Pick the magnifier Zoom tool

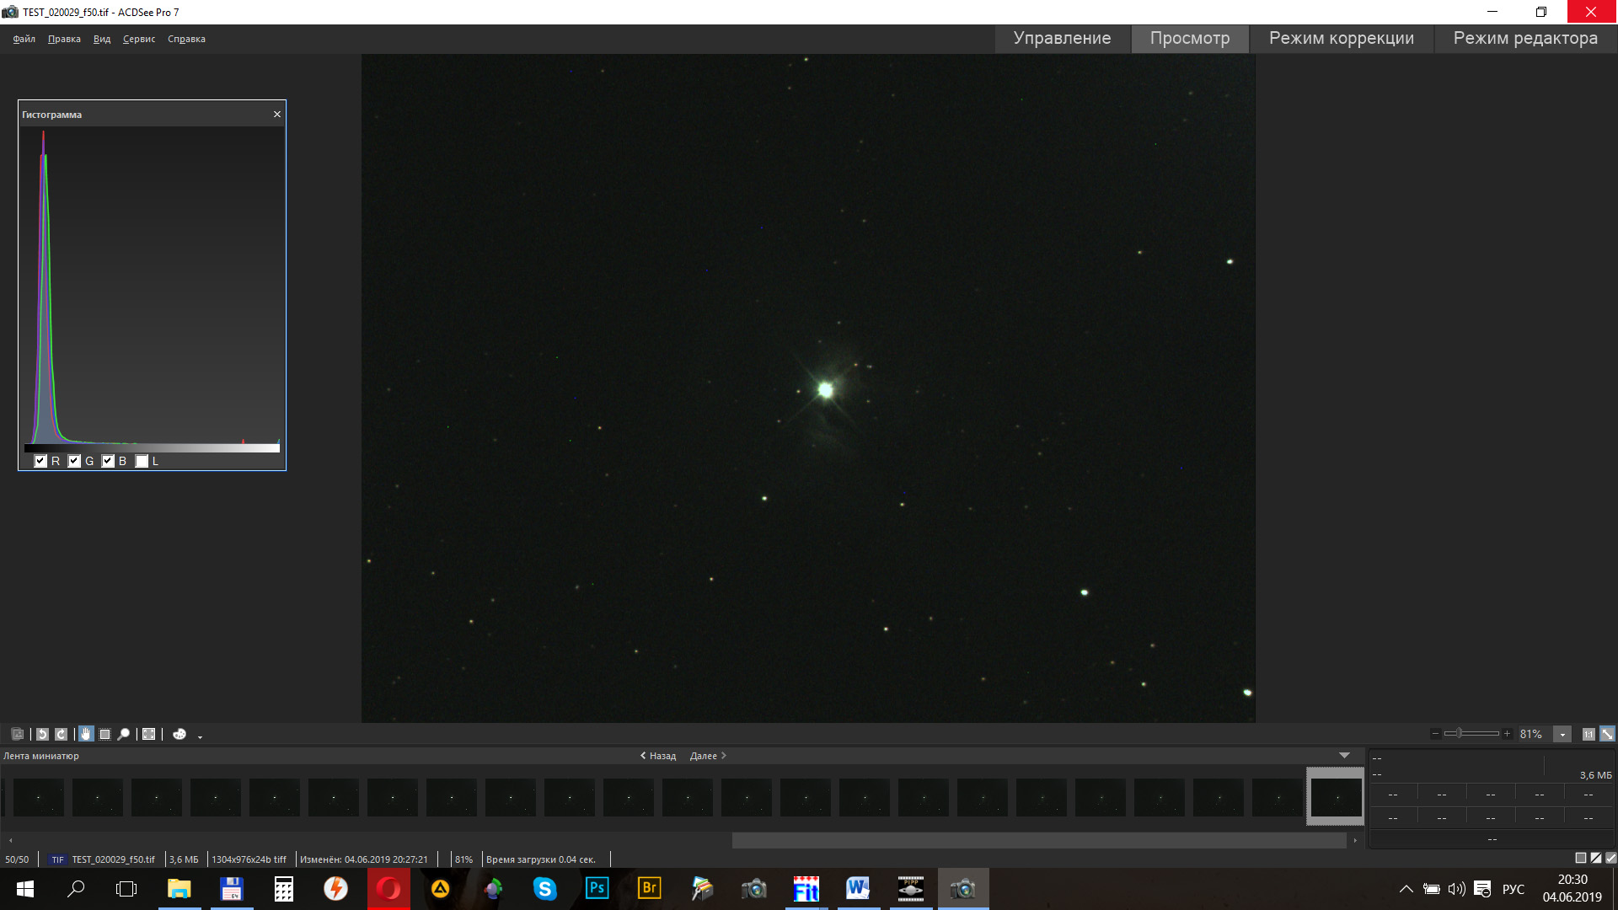point(123,734)
